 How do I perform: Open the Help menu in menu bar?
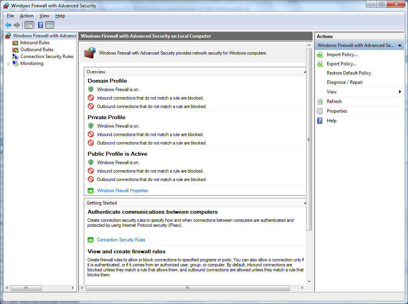[60, 16]
